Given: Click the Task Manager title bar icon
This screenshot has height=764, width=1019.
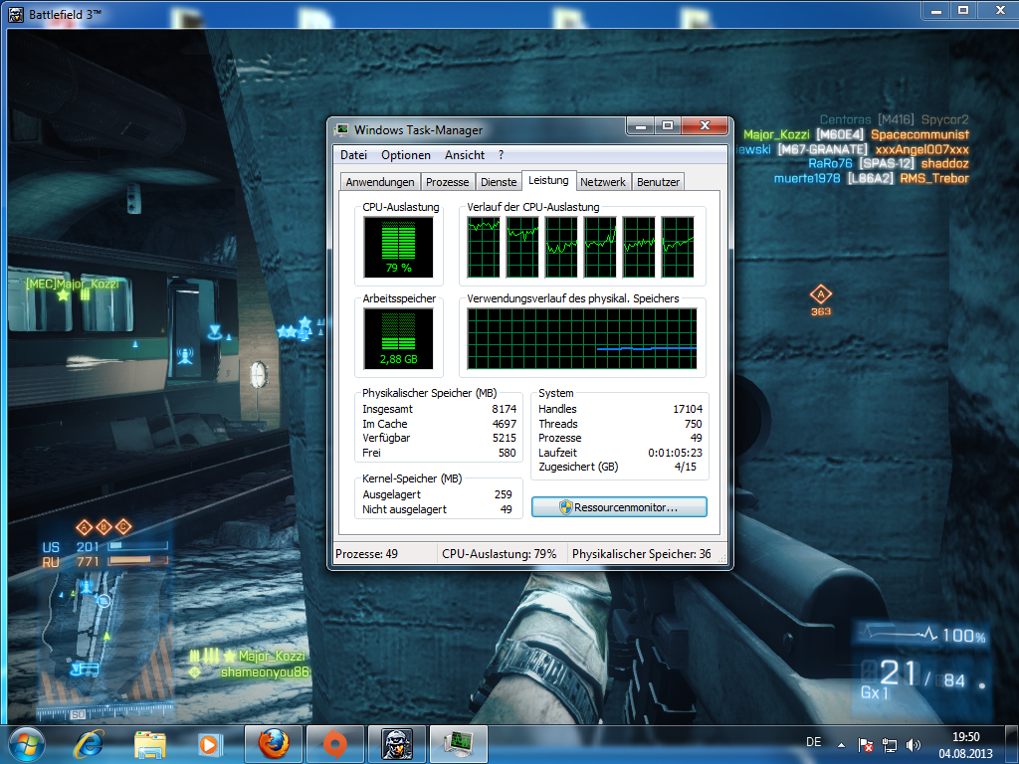Looking at the screenshot, I should tap(341, 130).
